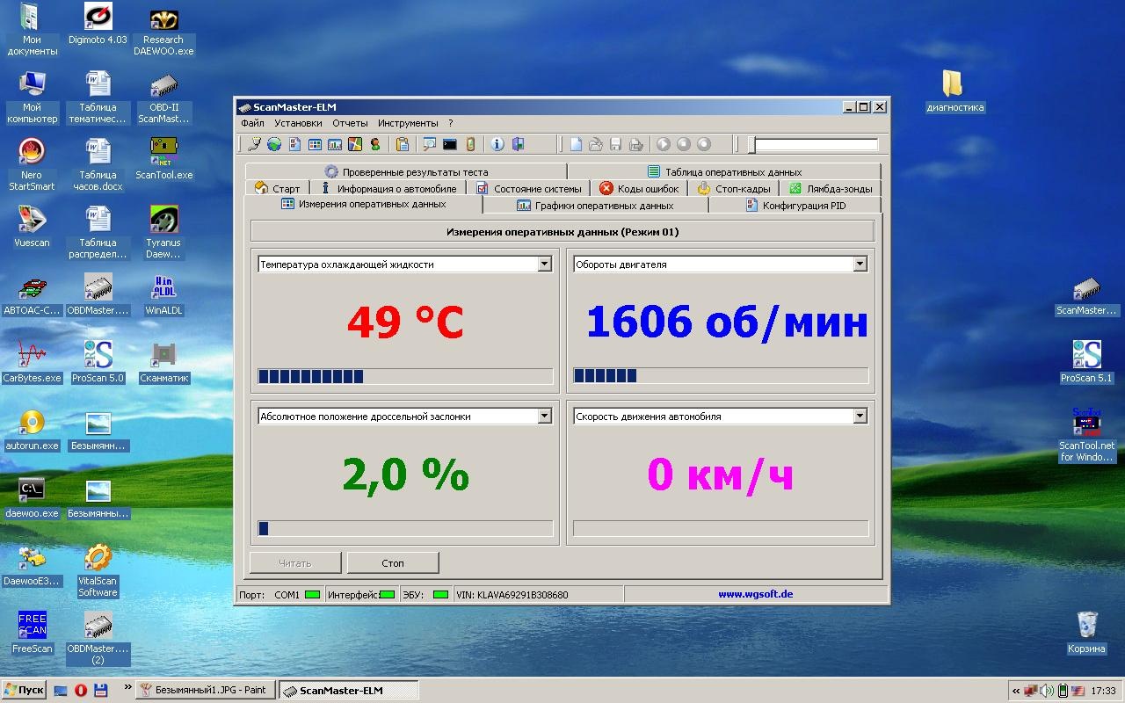The image size is (1125, 703).
Task: Select the Digimoto 4.03 desktop icon
Action: (x=98, y=24)
